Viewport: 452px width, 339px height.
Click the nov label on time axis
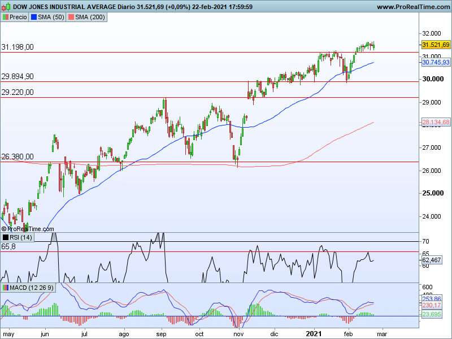click(238, 334)
